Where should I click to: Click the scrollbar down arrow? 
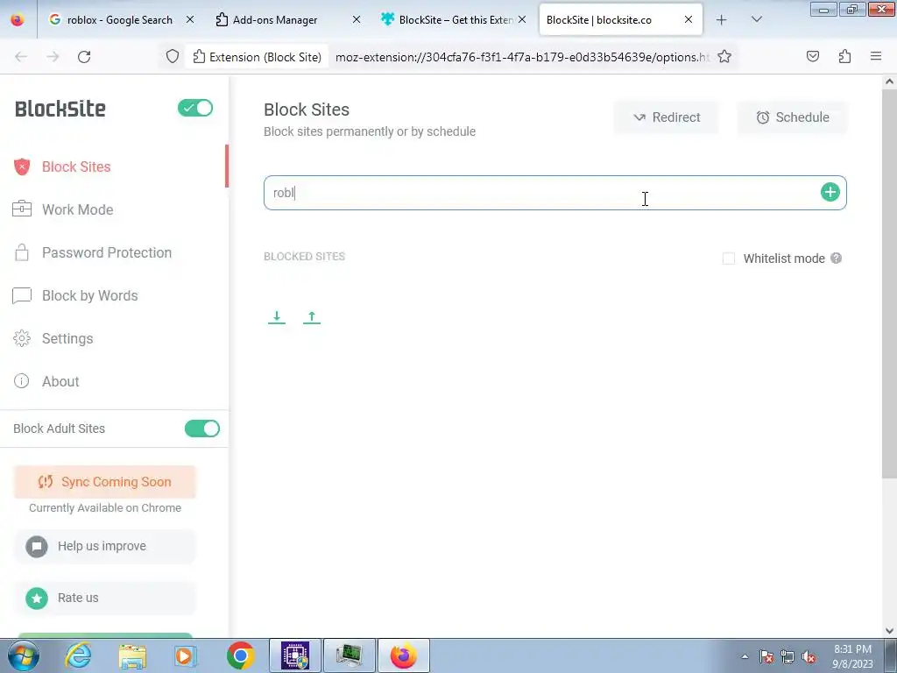(x=889, y=631)
